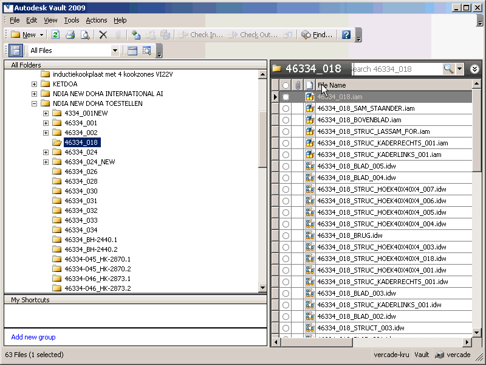Viewport: 486px width, 365px height.
Task: Collapse NDIA NEW DOHA TOESTELLEN folder
Action: point(34,103)
